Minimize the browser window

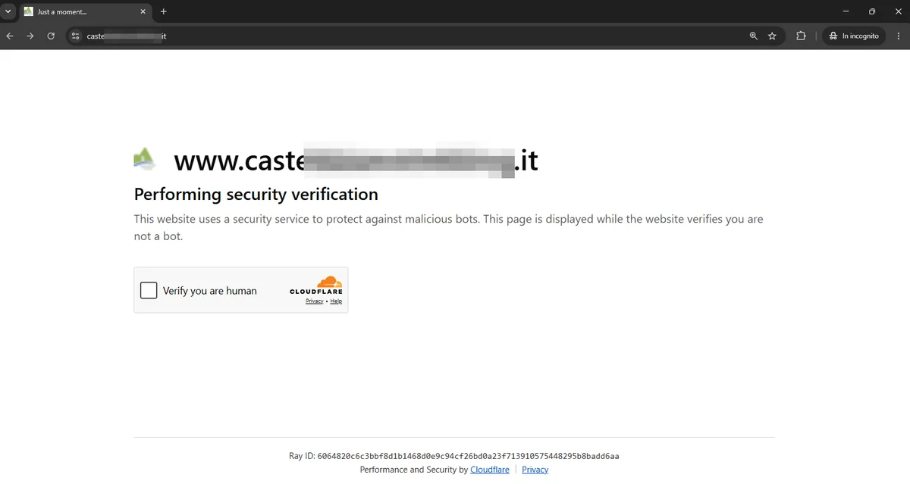tap(846, 11)
